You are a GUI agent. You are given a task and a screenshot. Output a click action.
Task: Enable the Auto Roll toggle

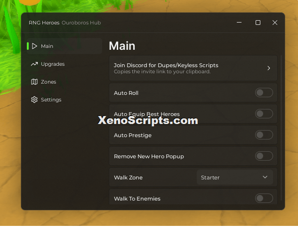[x=264, y=93]
